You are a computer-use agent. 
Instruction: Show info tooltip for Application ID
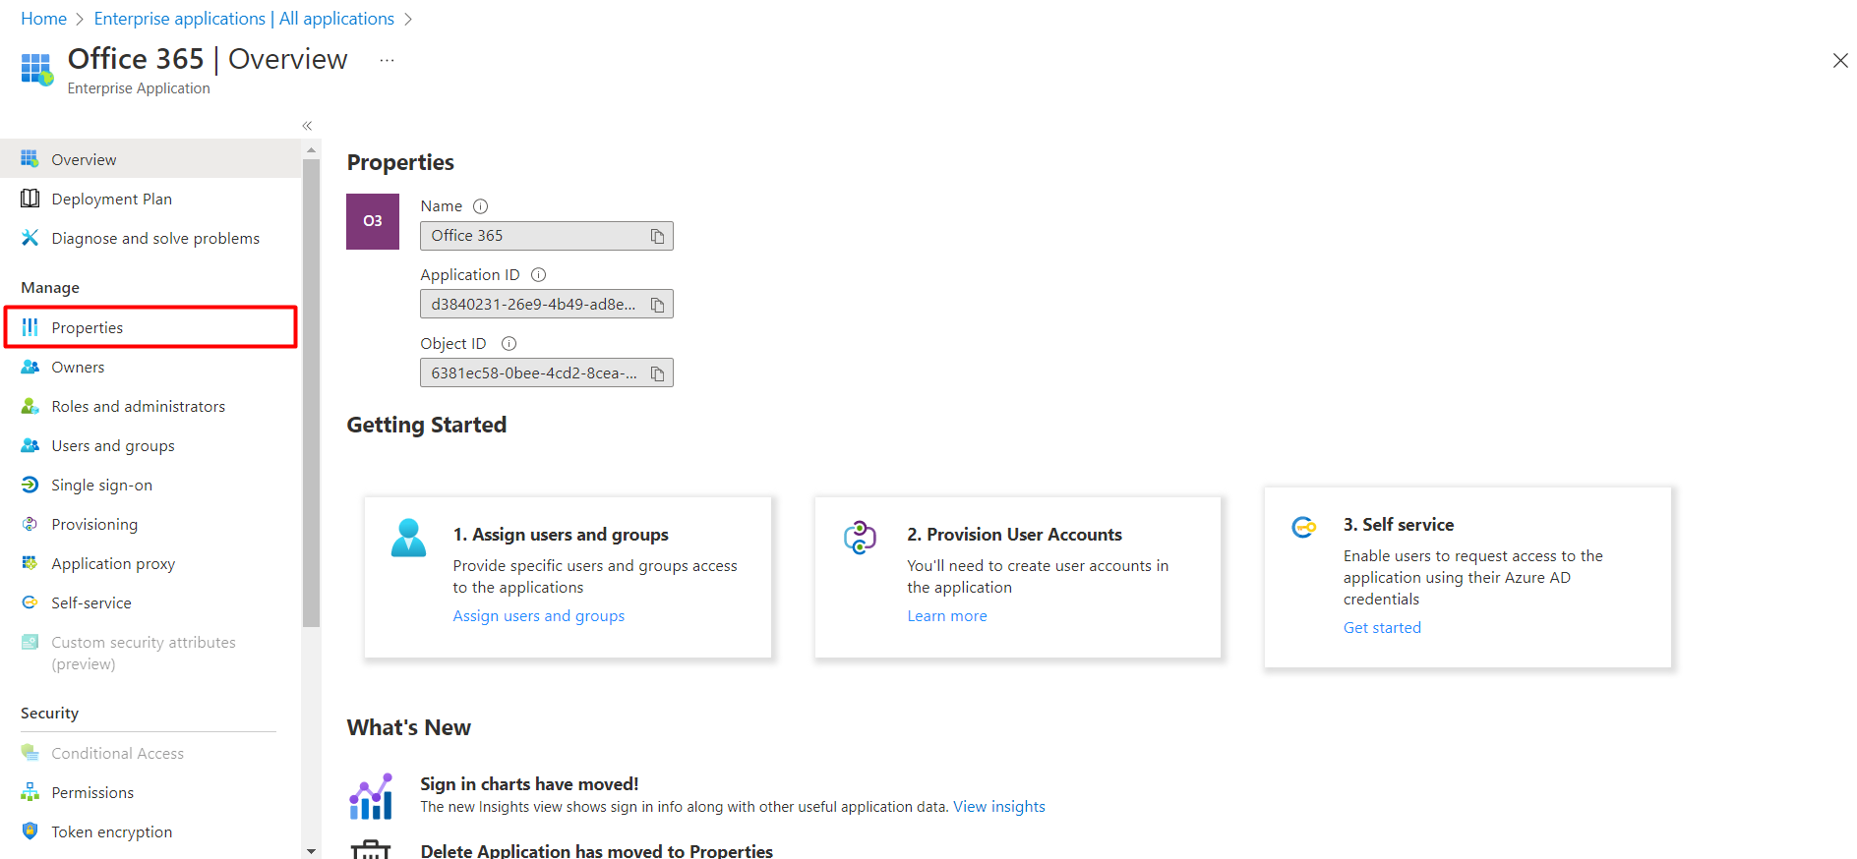click(538, 275)
